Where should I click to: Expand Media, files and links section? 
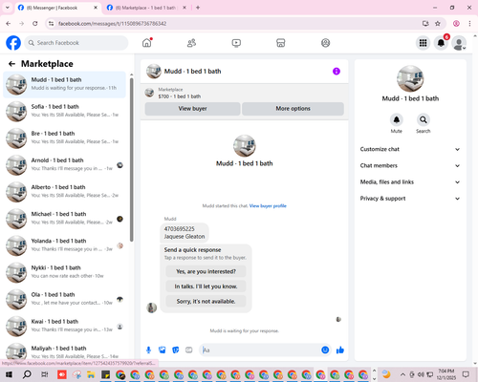(x=410, y=182)
